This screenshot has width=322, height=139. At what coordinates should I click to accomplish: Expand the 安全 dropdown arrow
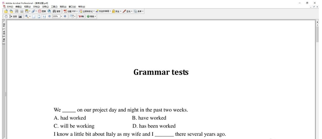[121, 11]
